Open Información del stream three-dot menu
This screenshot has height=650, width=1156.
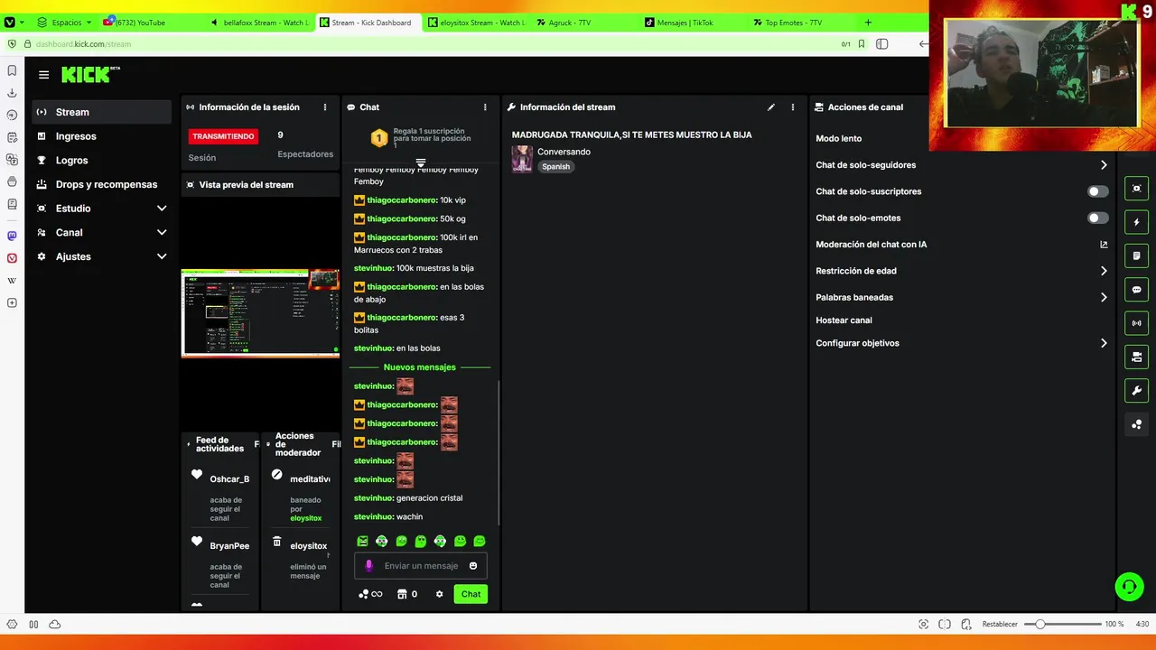pyautogui.click(x=793, y=107)
